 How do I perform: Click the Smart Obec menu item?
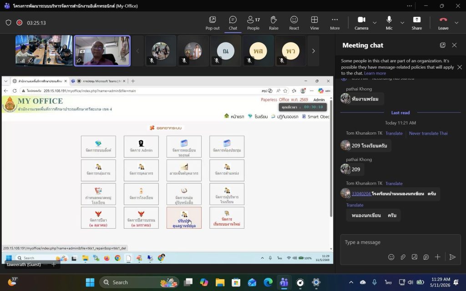click(316, 116)
